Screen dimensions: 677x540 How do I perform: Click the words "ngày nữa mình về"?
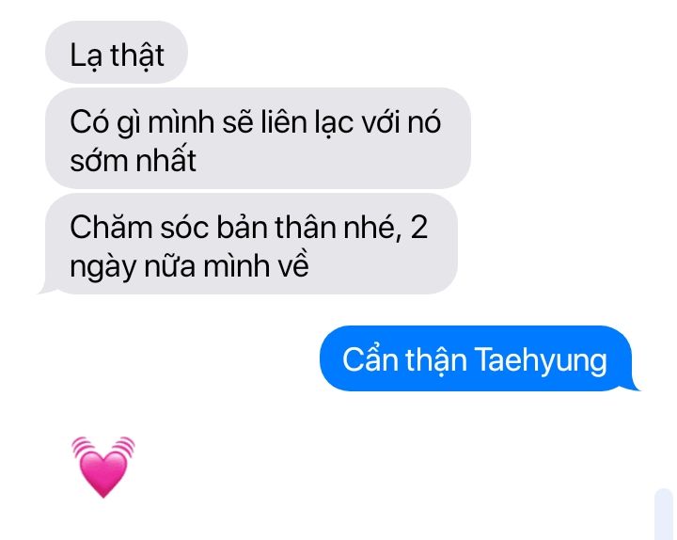(189, 265)
